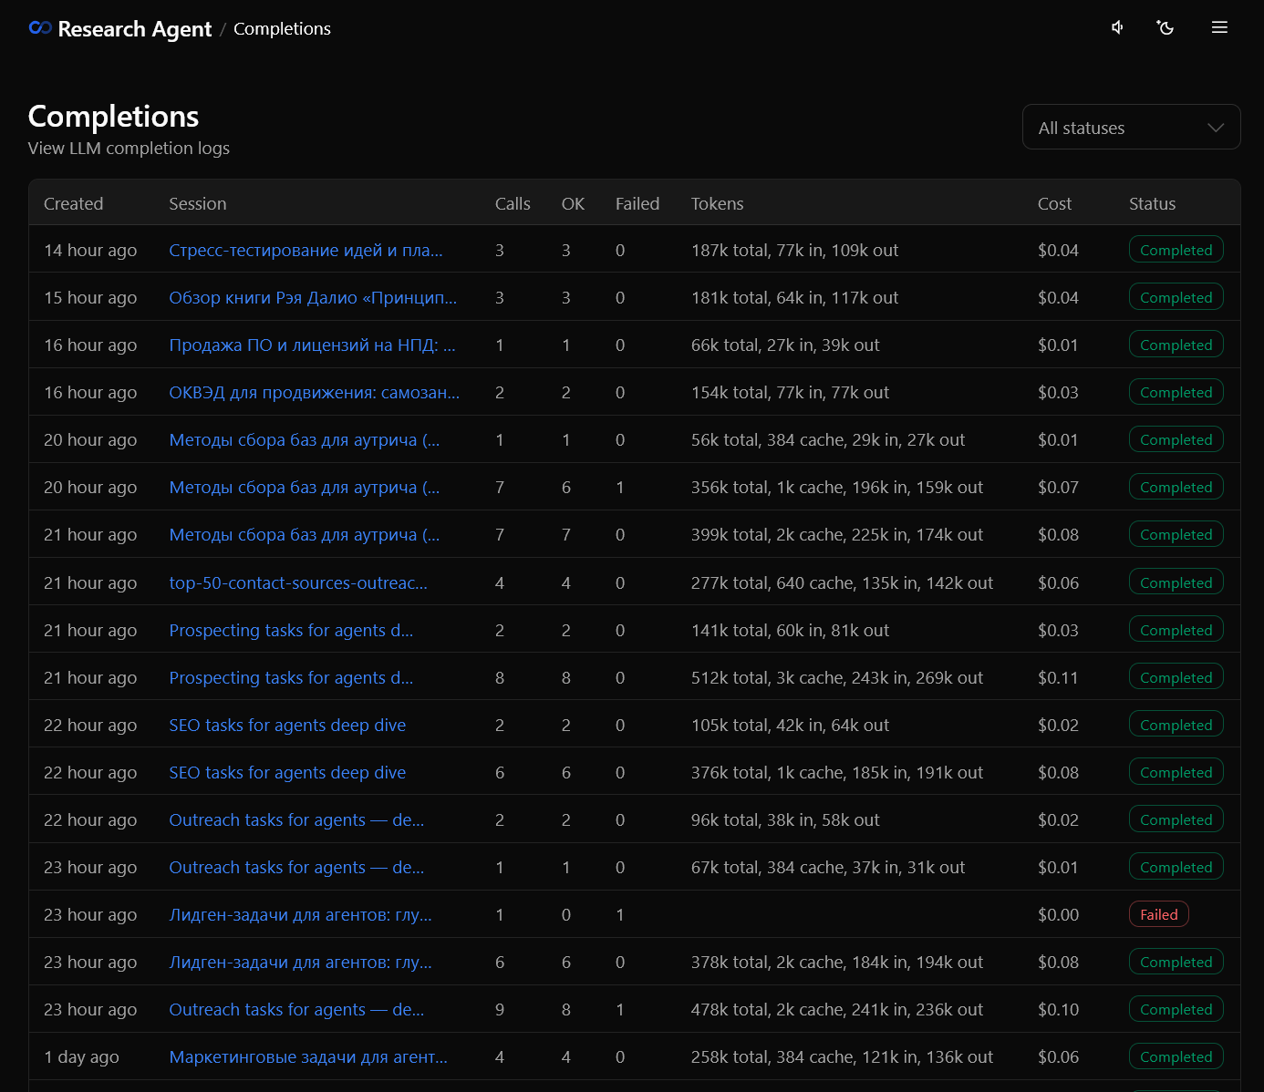The width and height of the screenshot is (1264, 1092).
Task: Click the '14 hour ago' created cell
Action: tap(90, 251)
